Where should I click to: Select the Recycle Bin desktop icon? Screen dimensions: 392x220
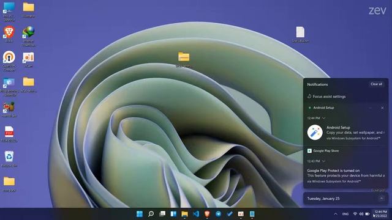[9, 159]
